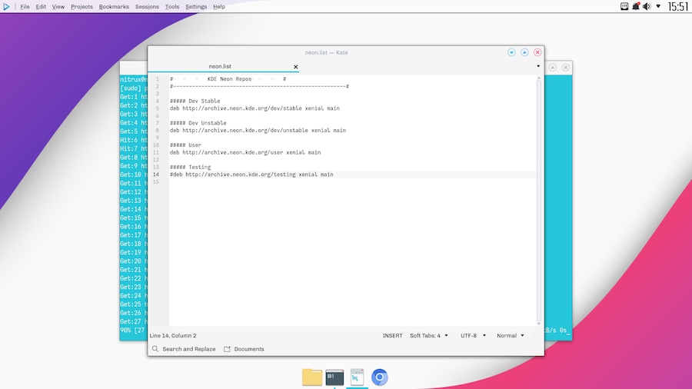Expand the hidden system tray icons arrow

pos(658,6)
